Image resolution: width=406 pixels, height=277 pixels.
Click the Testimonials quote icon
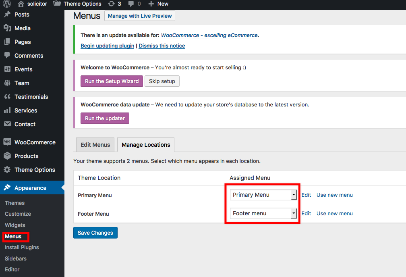coord(7,97)
